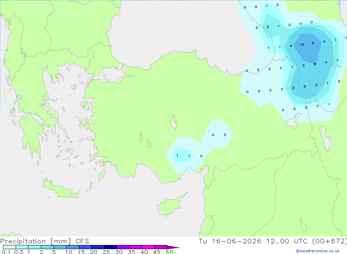This screenshot has width=347, height=254.
Task: Click the 2 to 5 legend color
Action: 47,247
